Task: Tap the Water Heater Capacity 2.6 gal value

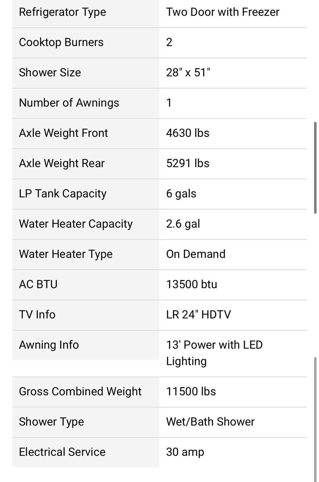Action: coord(183,224)
